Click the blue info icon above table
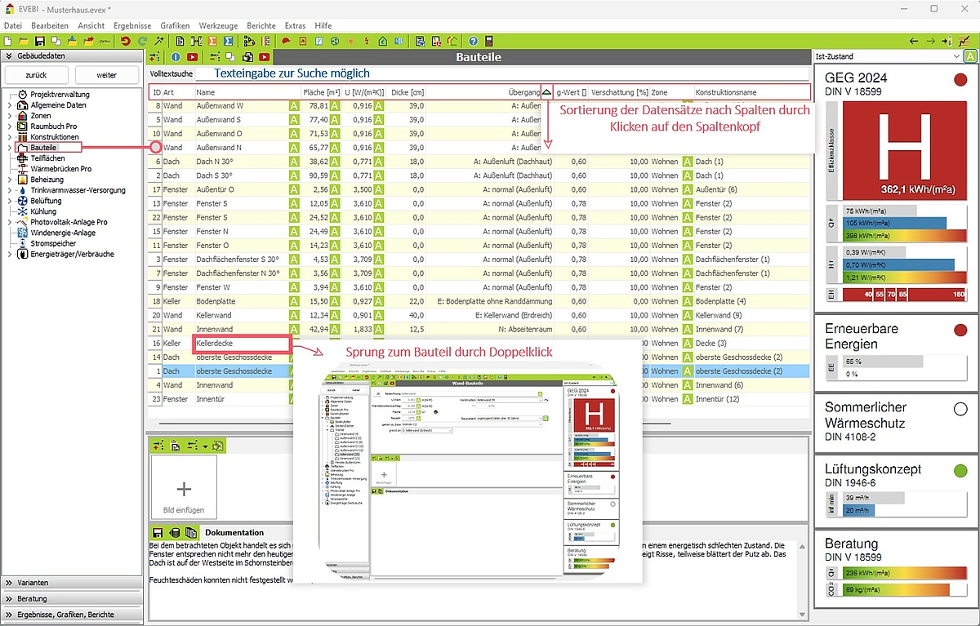Image resolution: width=980 pixels, height=626 pixels. point(175,57)
